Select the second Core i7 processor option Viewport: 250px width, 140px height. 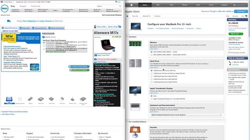[44, 46]
